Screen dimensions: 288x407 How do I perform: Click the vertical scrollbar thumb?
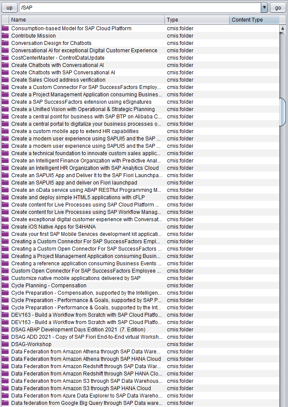[x=282, y=112]
